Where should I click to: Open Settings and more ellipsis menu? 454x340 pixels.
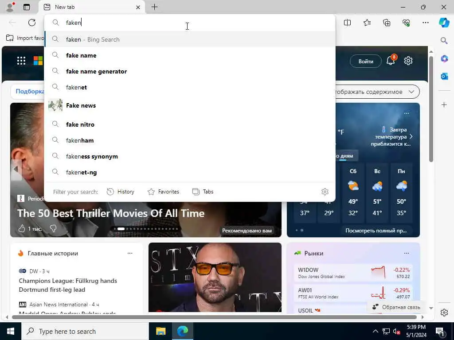[x=425, y=23]
